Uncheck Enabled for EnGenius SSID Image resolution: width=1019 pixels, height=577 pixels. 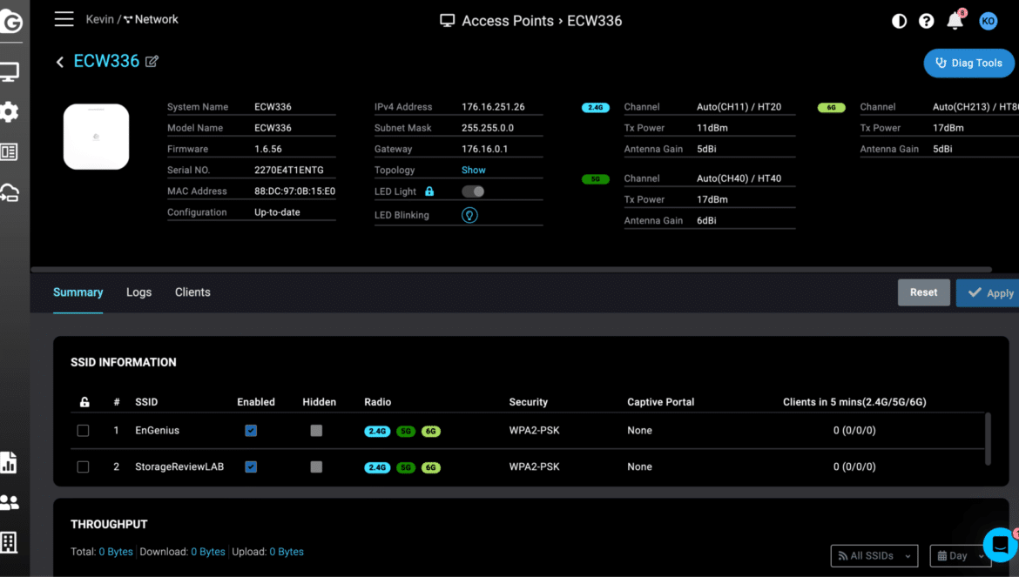pyautogui.click(x=251, y=430)
